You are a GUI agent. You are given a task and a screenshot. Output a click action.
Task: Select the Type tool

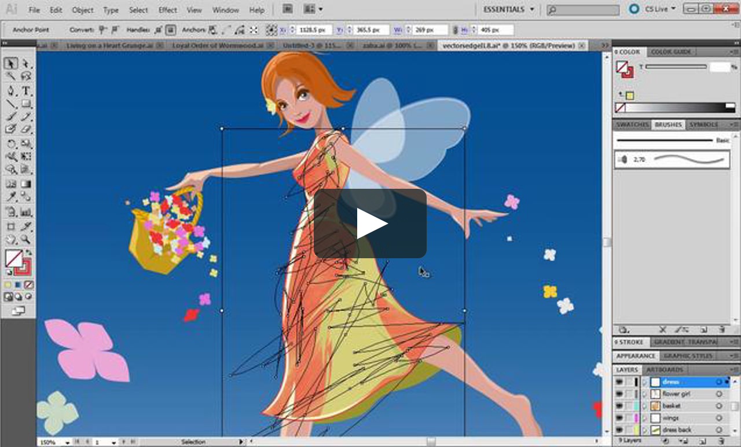26,91
